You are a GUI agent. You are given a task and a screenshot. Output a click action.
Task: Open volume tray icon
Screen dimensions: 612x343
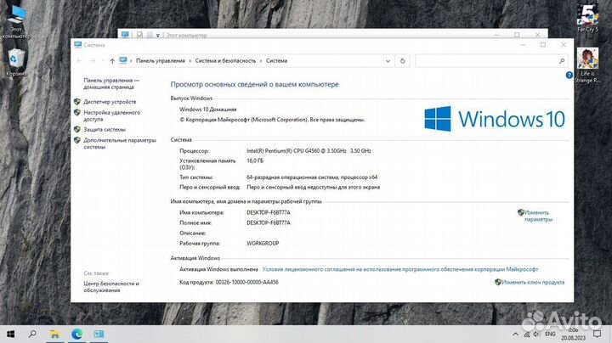(536, 334)
